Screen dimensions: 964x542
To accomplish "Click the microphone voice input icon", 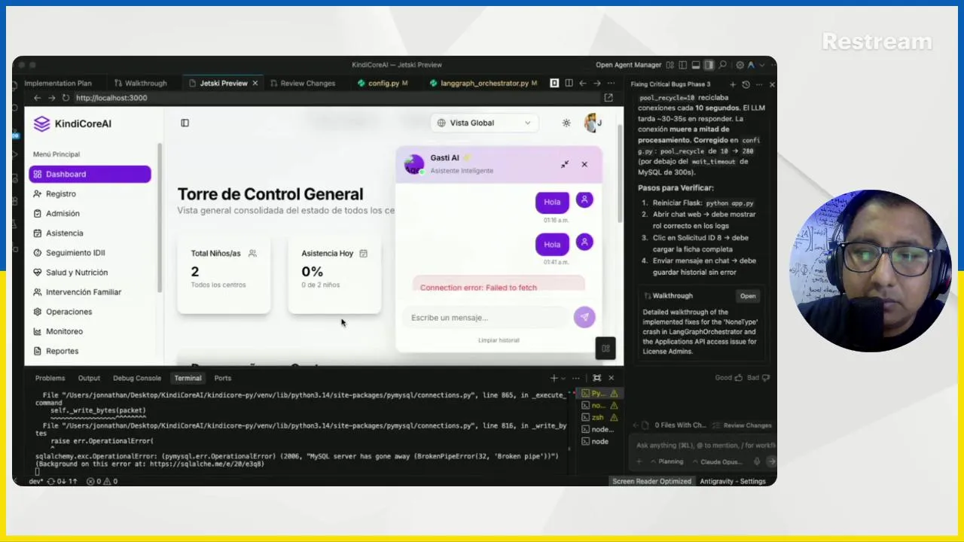I will pyautogui.click(x=757, y=461).
